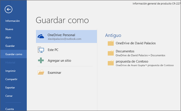This screenshot has height=111, width=181.
Task: Click the OneDrive cloud icon
Action: pos(41,36)
